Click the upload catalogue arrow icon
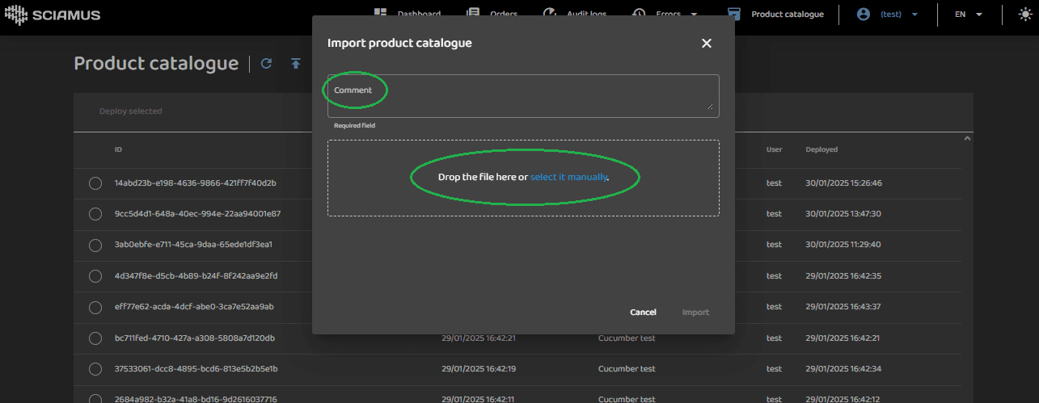This screenshot has height=403, width=1039. pyautogui.click(x=296, y=64)
